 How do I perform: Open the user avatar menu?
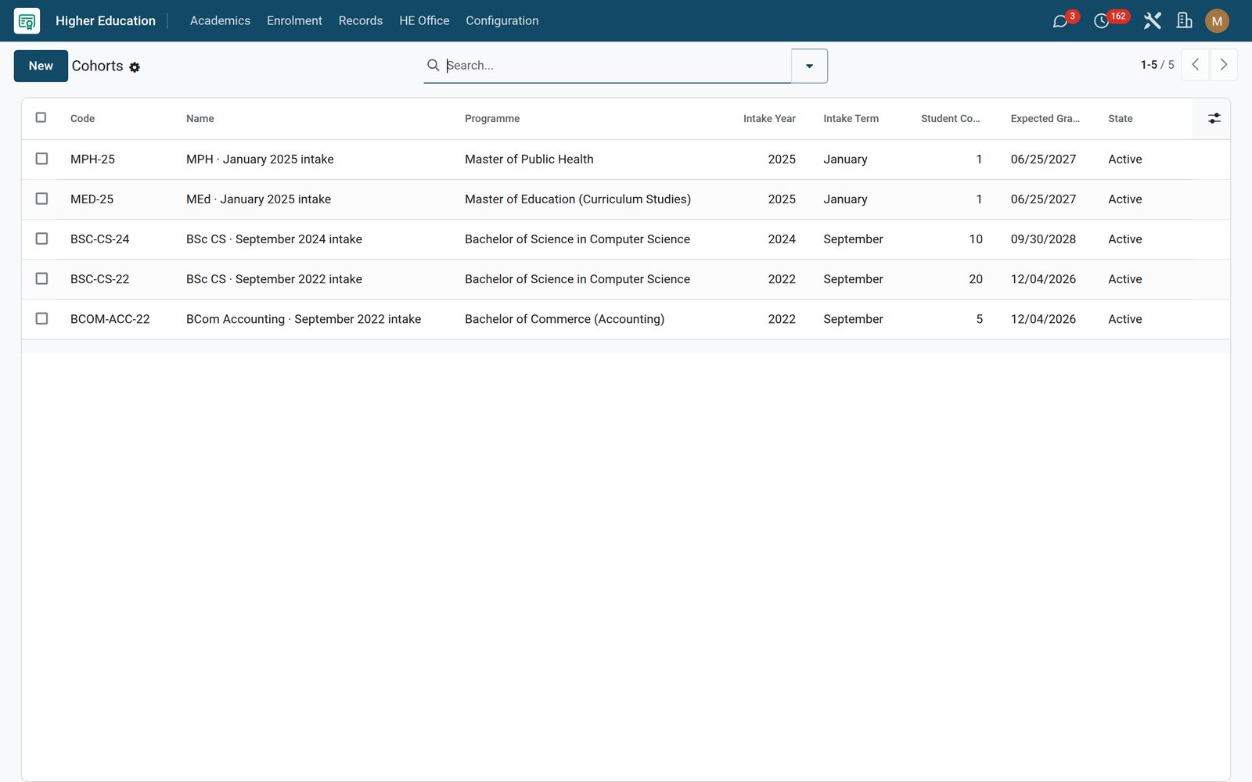click(x=1217, y=21)
